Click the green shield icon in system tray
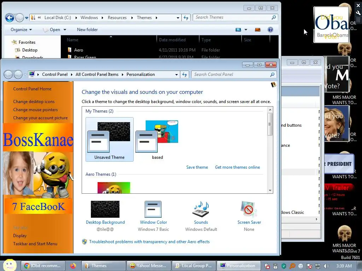 click(x=284, y=266)
